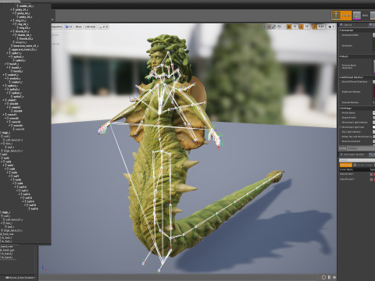Open the viewport Show menu

(x=78, y=27)
